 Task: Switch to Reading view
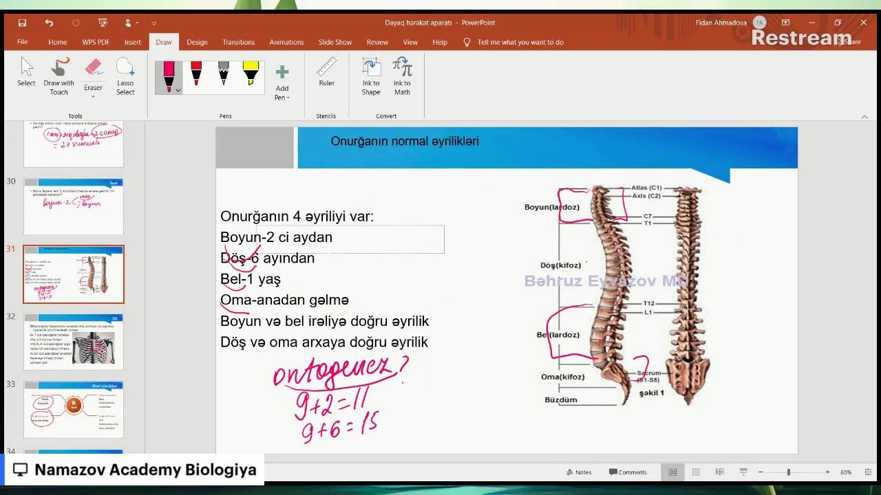[x=719, y=472]
